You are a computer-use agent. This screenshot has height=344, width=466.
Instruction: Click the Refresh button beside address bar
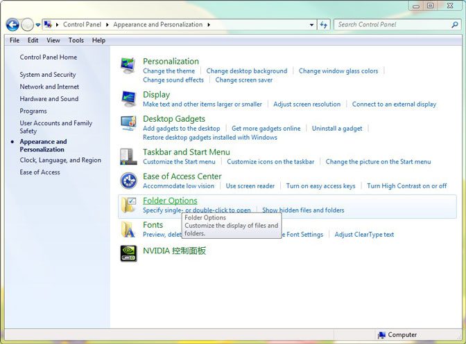pyautogui.click(x=323, y=25)
